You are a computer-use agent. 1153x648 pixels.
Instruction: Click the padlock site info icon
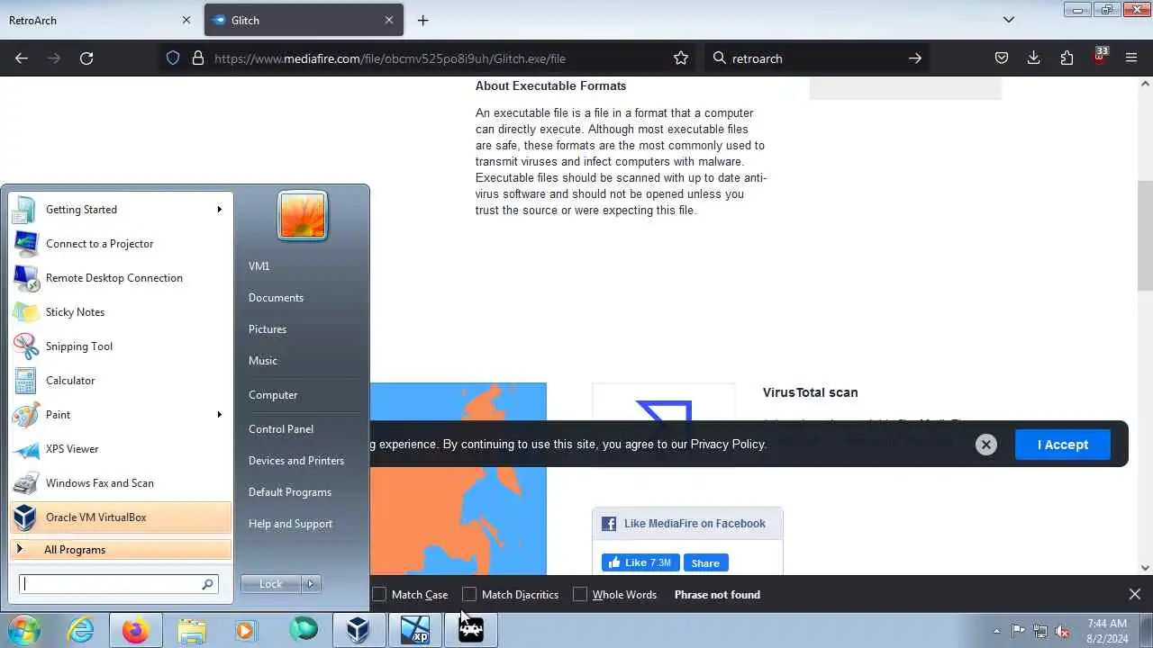pyautogui.click(x=198, y=58)
